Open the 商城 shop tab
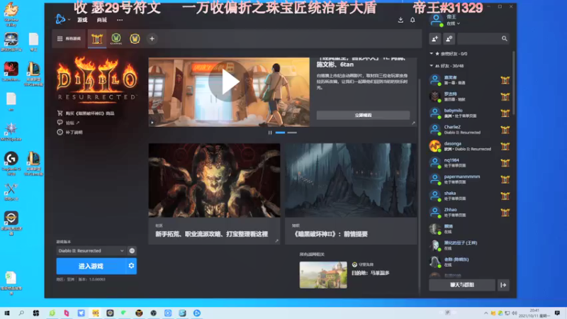The width and height of the screenshot is (567, 319). coord(101,20)
